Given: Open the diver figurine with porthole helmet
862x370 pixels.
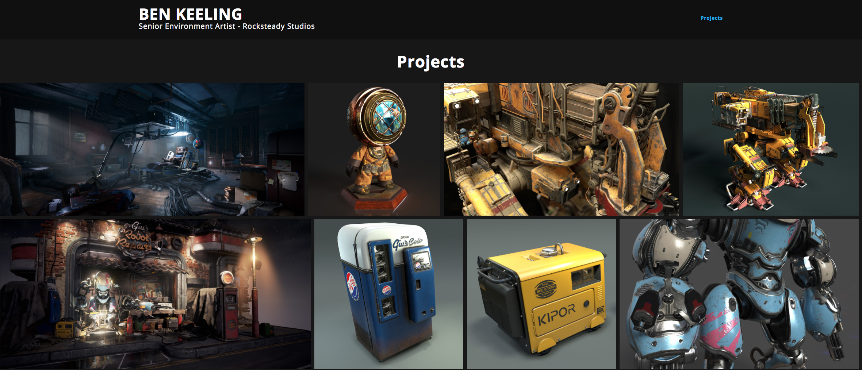Looking at the screenshot, I should [374, 149].
